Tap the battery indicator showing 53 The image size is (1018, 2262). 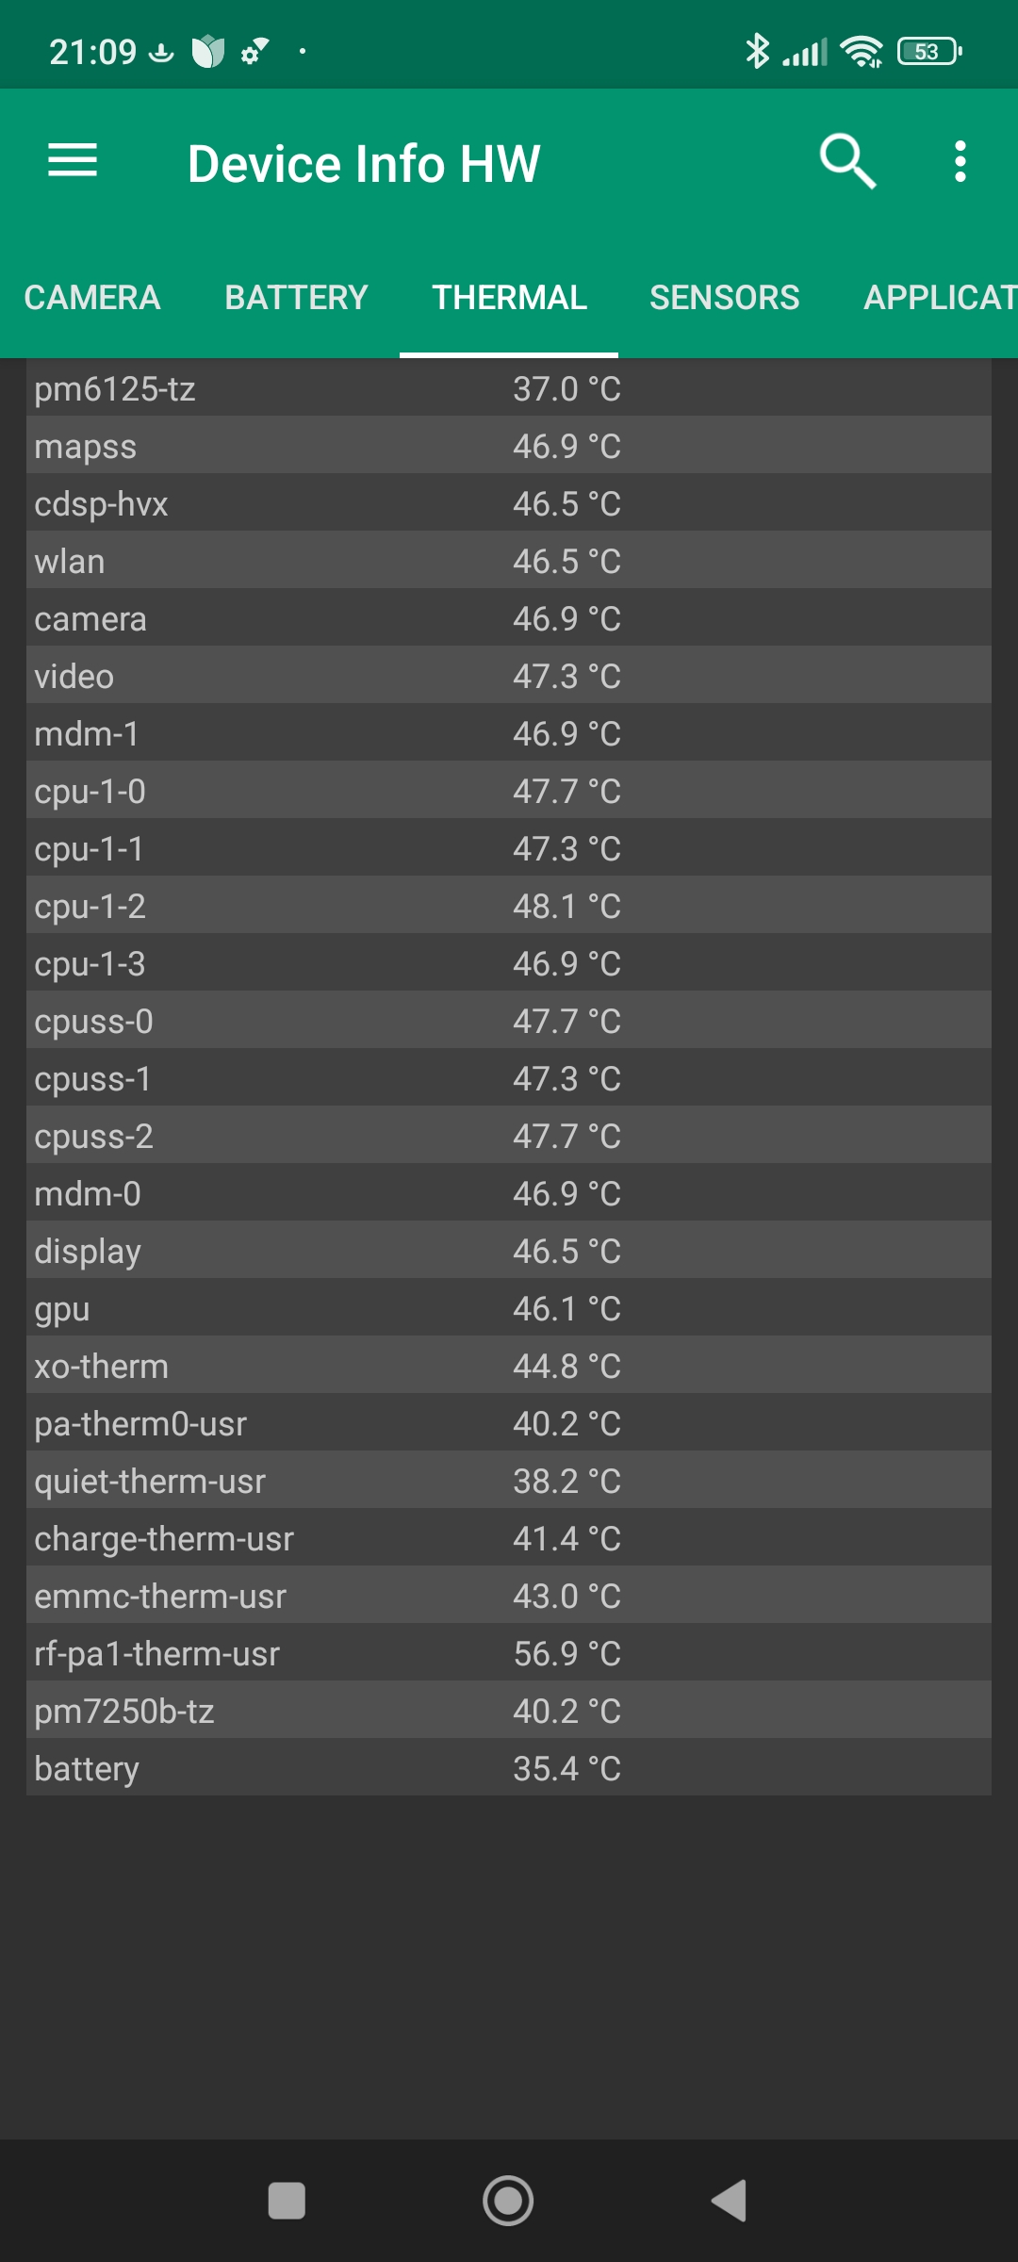[x=929, y=51]
